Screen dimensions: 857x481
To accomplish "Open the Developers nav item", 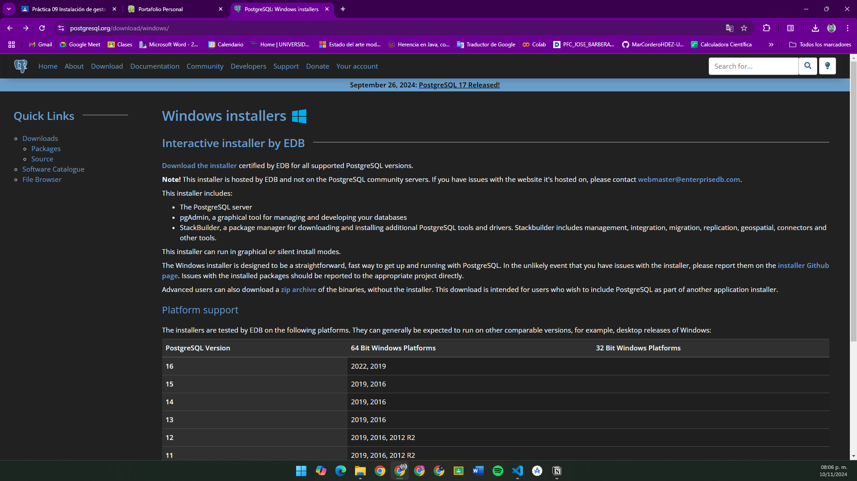I will [x=248, y=66].
